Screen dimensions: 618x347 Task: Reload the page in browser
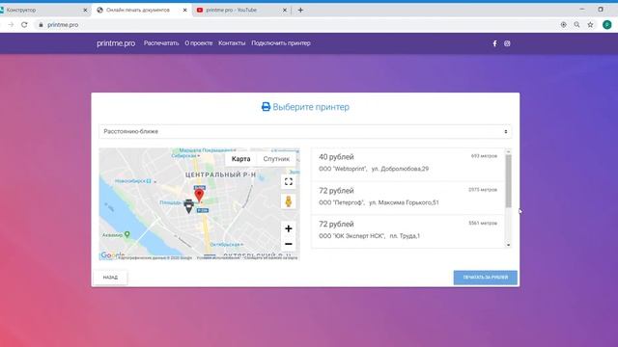(x=24, y=25)
